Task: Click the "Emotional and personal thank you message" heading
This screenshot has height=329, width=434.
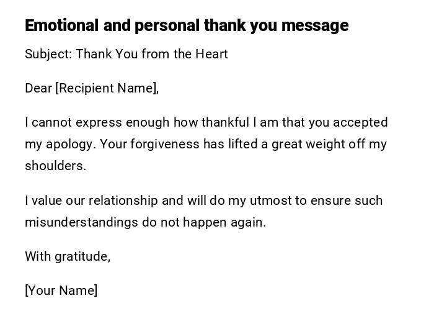Action: pyautogui.click(x=186, y=26)
